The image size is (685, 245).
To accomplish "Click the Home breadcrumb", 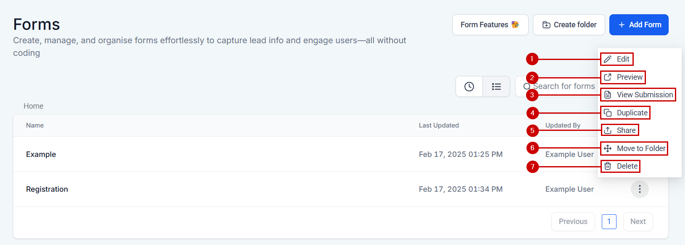I will (34, 106).
